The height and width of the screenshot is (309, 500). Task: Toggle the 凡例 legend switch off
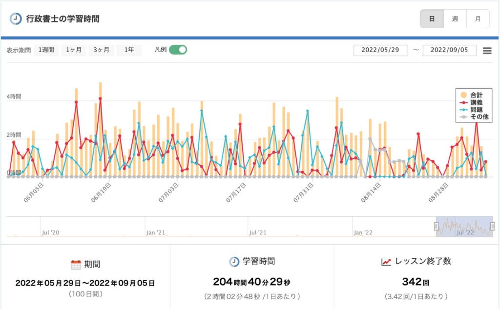(178, 50)
